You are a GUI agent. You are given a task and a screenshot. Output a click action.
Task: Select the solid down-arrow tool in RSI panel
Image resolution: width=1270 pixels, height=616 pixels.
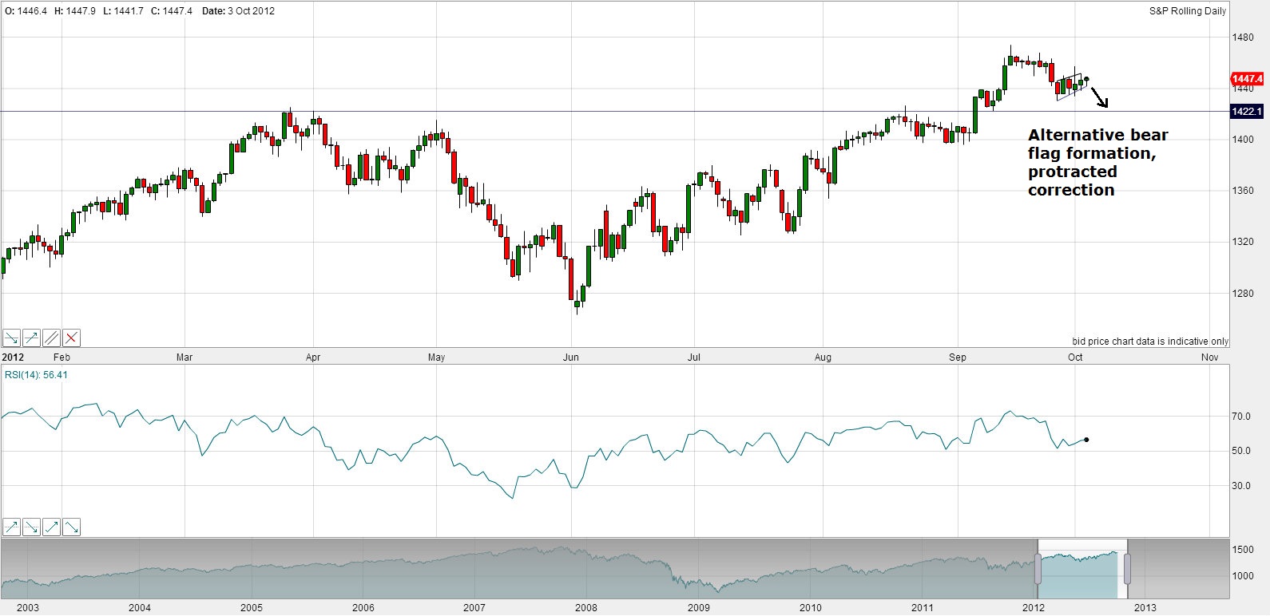[x=72, y=527]
